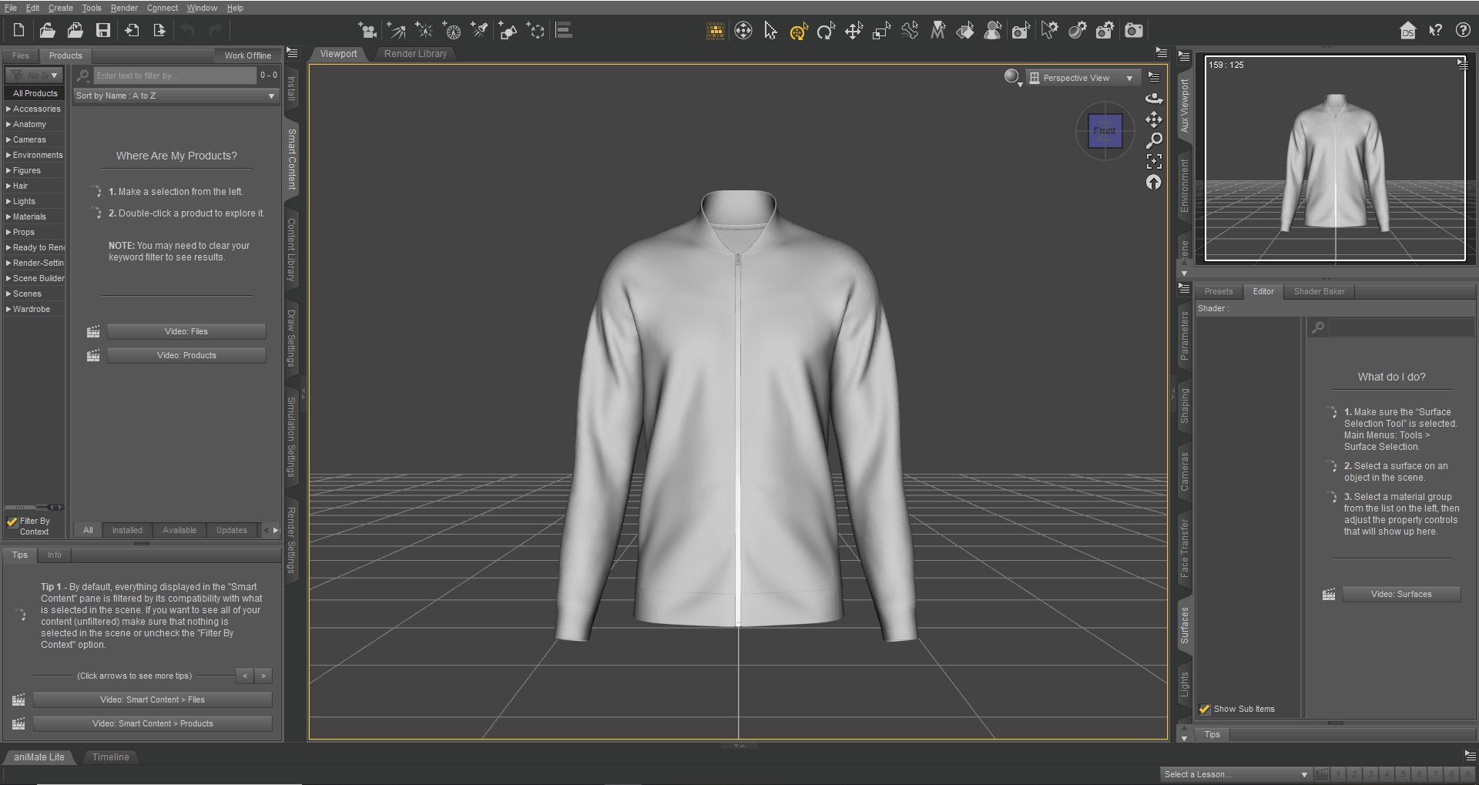The image size is (1479, 785).
Task: Open the Sort by Name dropdown
Action: point(176,96)
